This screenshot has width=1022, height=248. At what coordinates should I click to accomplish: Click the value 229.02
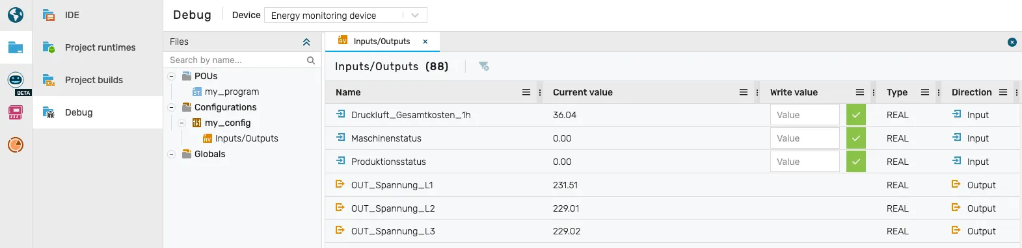pyautogui.click(x=567, y=231)
